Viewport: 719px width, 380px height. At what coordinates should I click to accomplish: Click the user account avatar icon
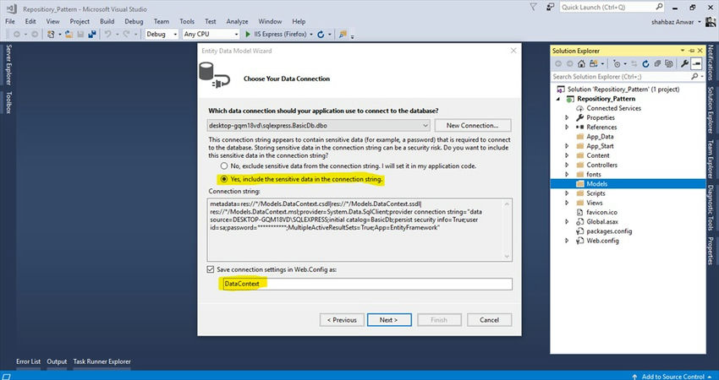711,21
